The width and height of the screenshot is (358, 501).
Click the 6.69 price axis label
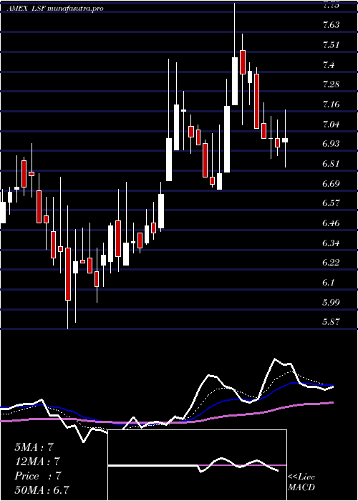[331, 183]
